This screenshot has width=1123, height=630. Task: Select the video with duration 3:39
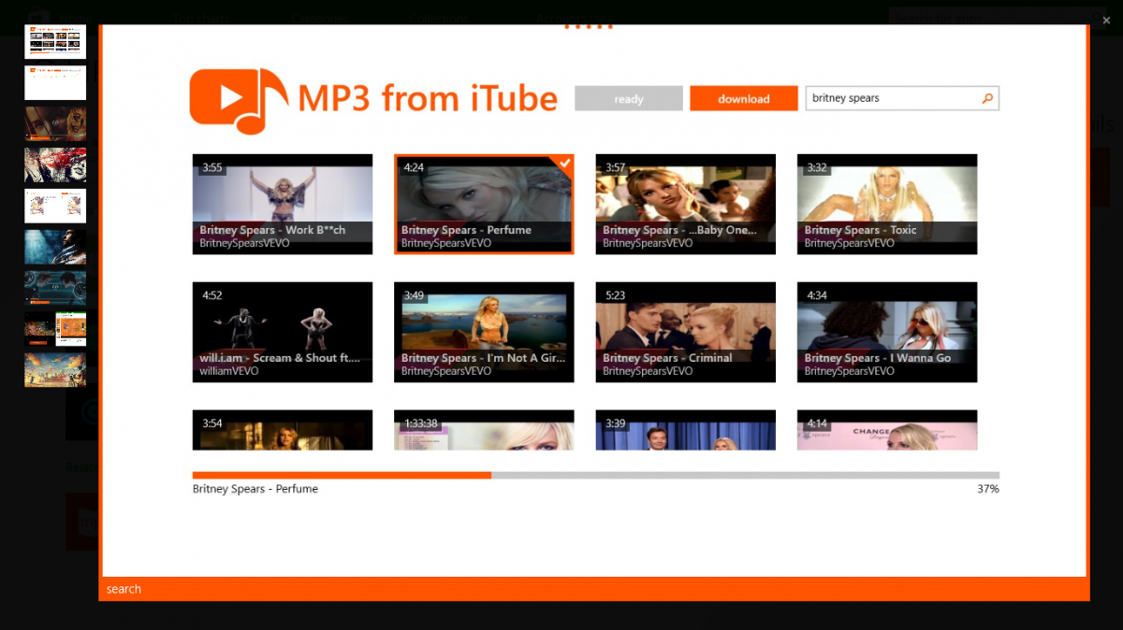[686, 430]
